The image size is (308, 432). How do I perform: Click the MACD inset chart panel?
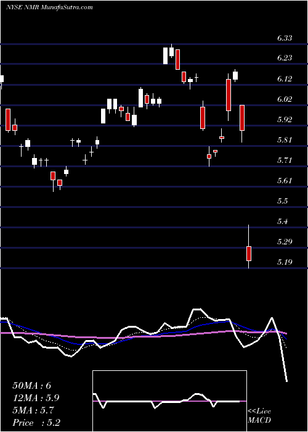coord(169,401)
